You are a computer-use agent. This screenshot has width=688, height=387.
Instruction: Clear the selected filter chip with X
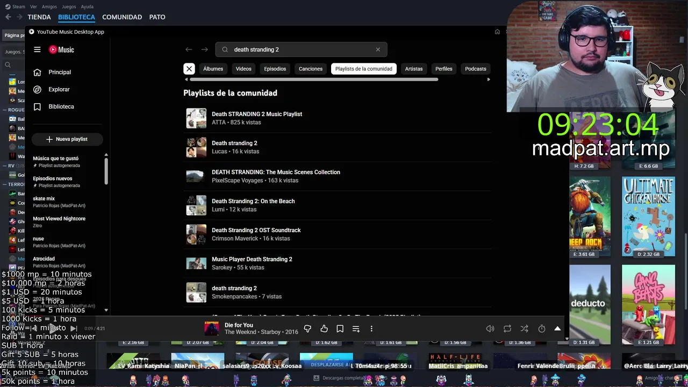click(x=189, y=69)
